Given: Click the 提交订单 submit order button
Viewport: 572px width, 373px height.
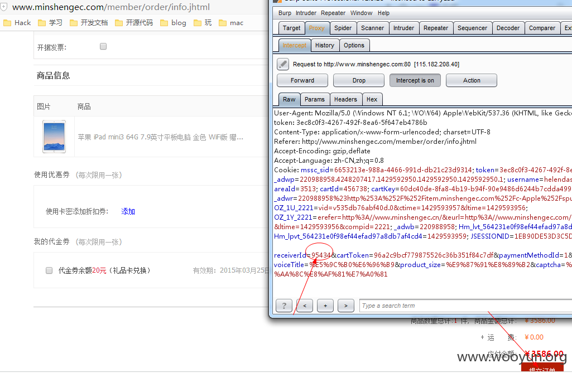Looking at the screenshot, I should pyautogui.click(x=542, y=368).
